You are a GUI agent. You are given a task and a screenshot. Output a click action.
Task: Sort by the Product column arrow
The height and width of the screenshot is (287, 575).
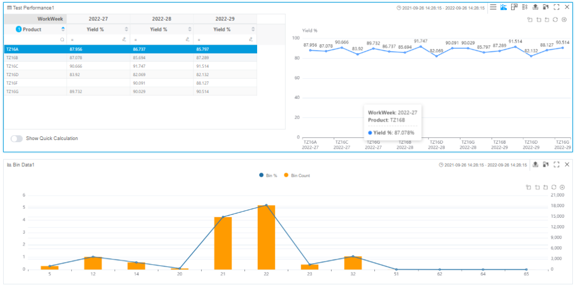63,29
